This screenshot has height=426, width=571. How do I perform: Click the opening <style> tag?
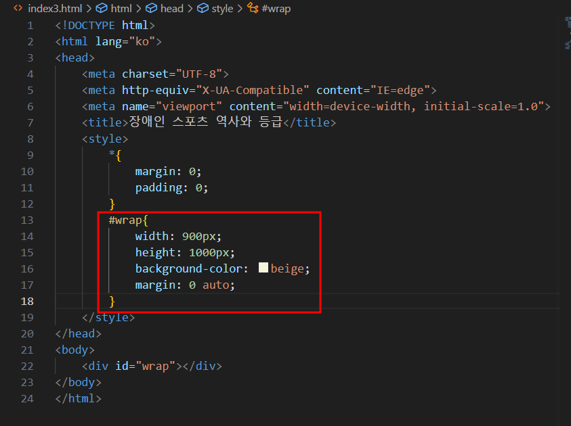[105, 139]
